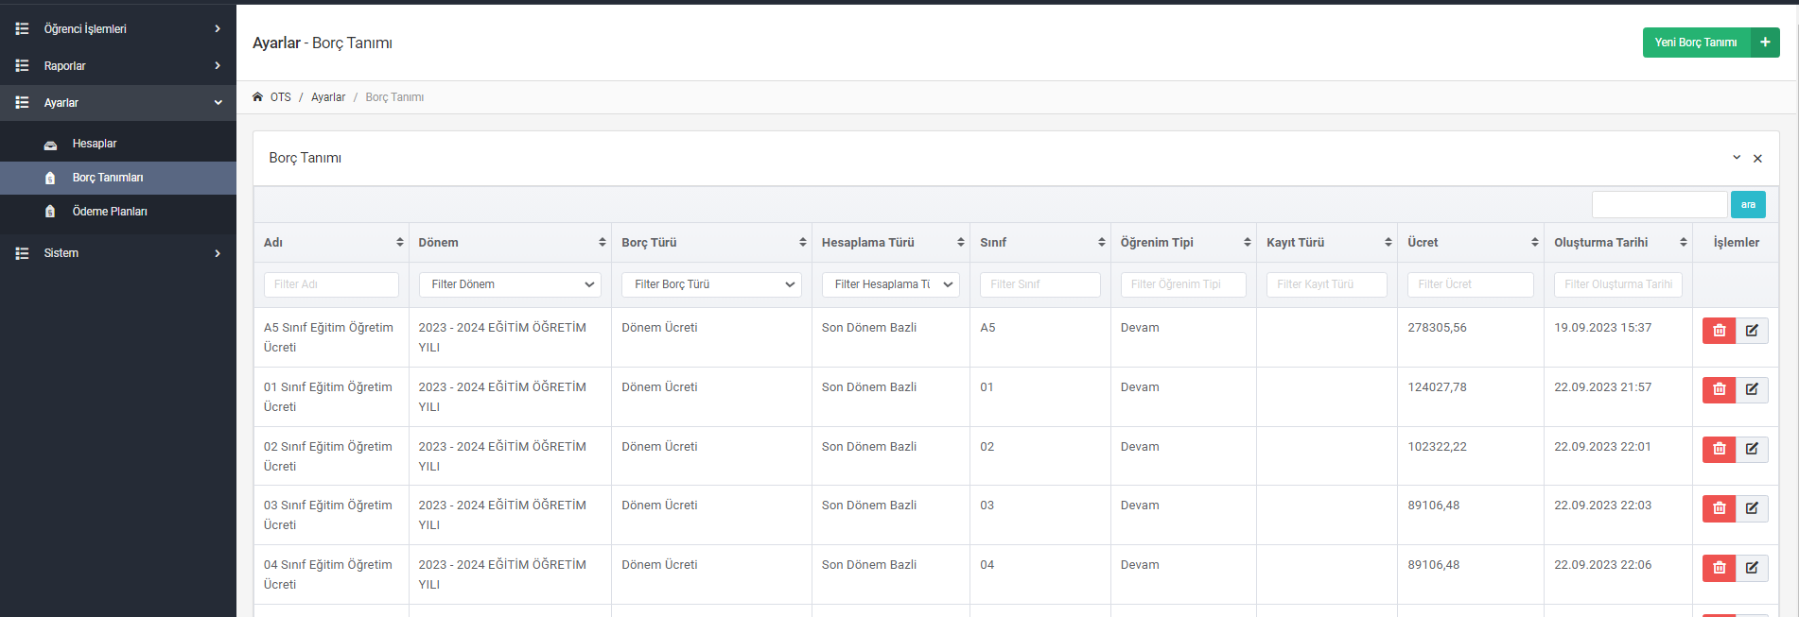
Task: Go to OTS breadcrumb link
Action: [281, 97]
